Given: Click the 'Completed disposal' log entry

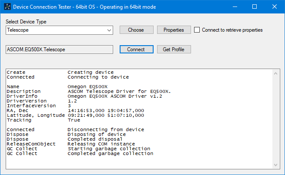Looking at the screenshot, I should (95, 139).
